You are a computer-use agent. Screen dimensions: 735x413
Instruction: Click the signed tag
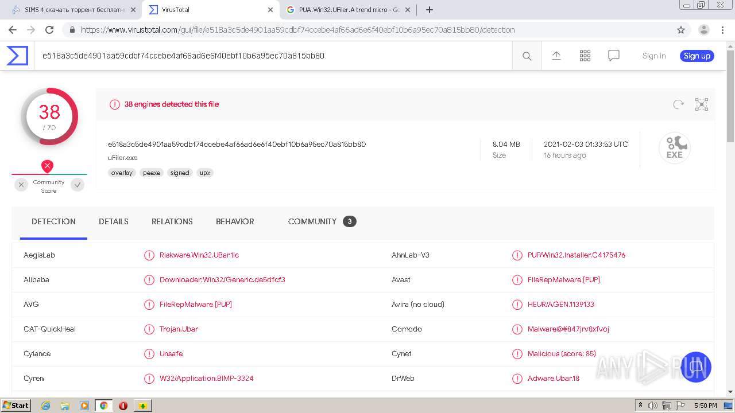180,173
